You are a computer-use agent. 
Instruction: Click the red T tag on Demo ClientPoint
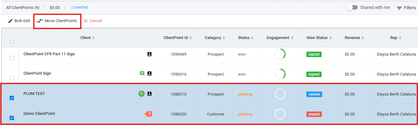tap(148, 114)
